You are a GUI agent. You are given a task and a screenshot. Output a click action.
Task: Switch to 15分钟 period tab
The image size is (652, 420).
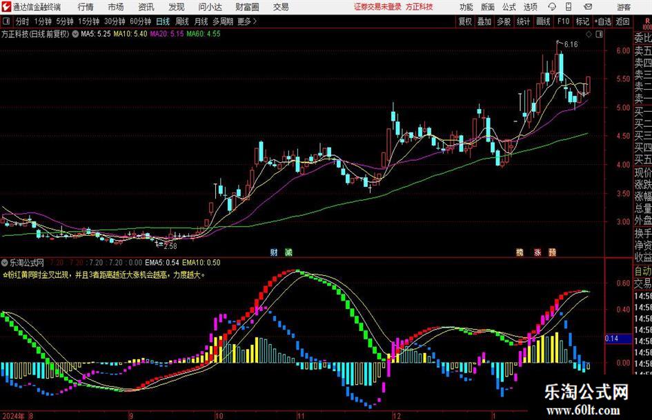click(x=88, y=21)
